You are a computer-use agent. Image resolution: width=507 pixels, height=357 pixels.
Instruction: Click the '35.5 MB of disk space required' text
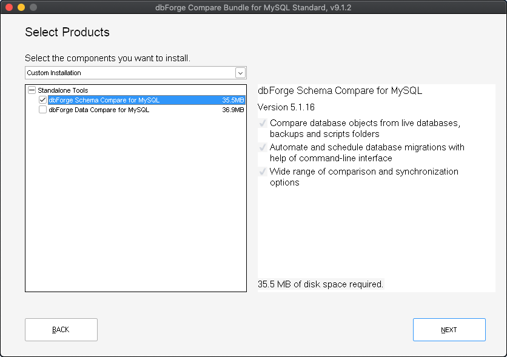(320, 284)
